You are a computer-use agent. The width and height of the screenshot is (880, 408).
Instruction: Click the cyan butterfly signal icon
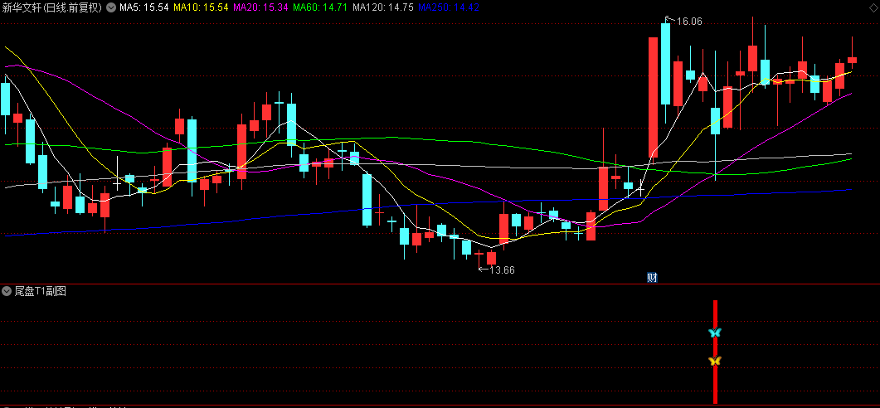point(714,333)
